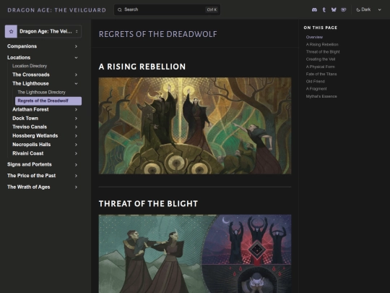
Task: Click the Threat of the Blight heading
Action: click(148, 204)
